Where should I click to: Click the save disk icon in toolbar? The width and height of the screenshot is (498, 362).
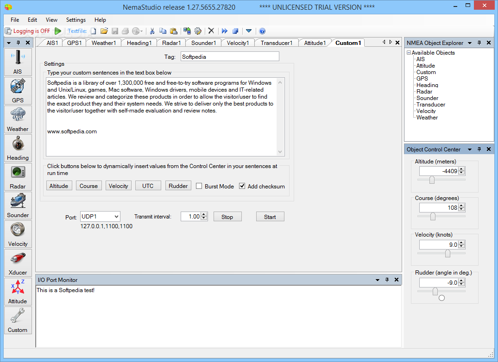[x=115, y=31]
